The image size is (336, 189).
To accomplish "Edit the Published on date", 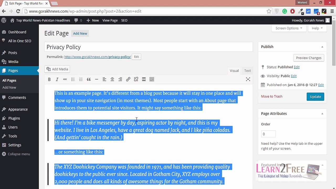I will pyautogui.click(x=321, y=85).
